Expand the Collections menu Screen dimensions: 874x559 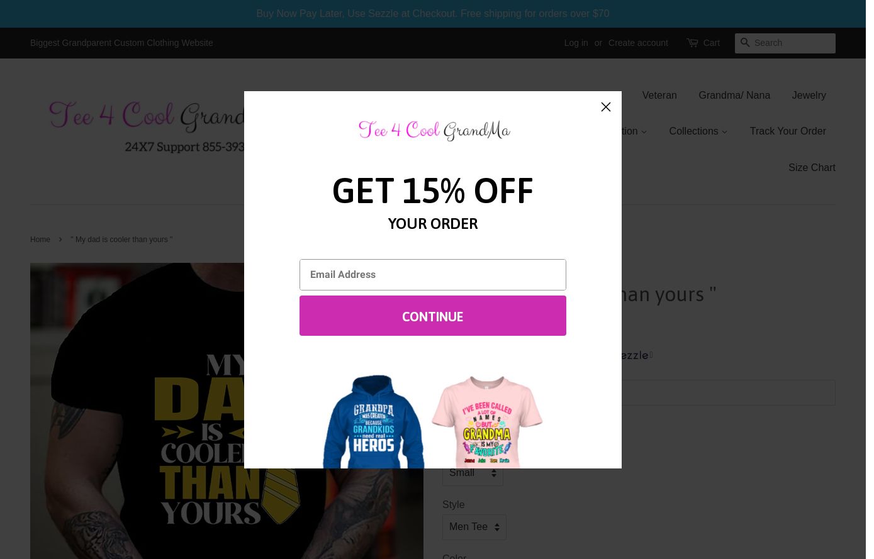pos(698,131)
